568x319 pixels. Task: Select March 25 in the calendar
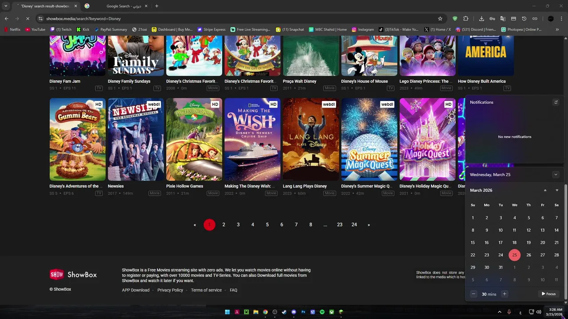514,255
